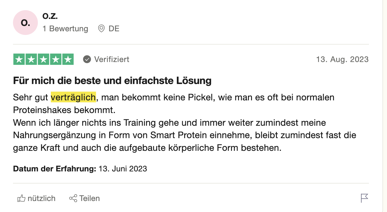The width and height of the screenshot is (387, 212).
Task: Click the review date 13. Aug. 2023
Action: coord(342,59)
